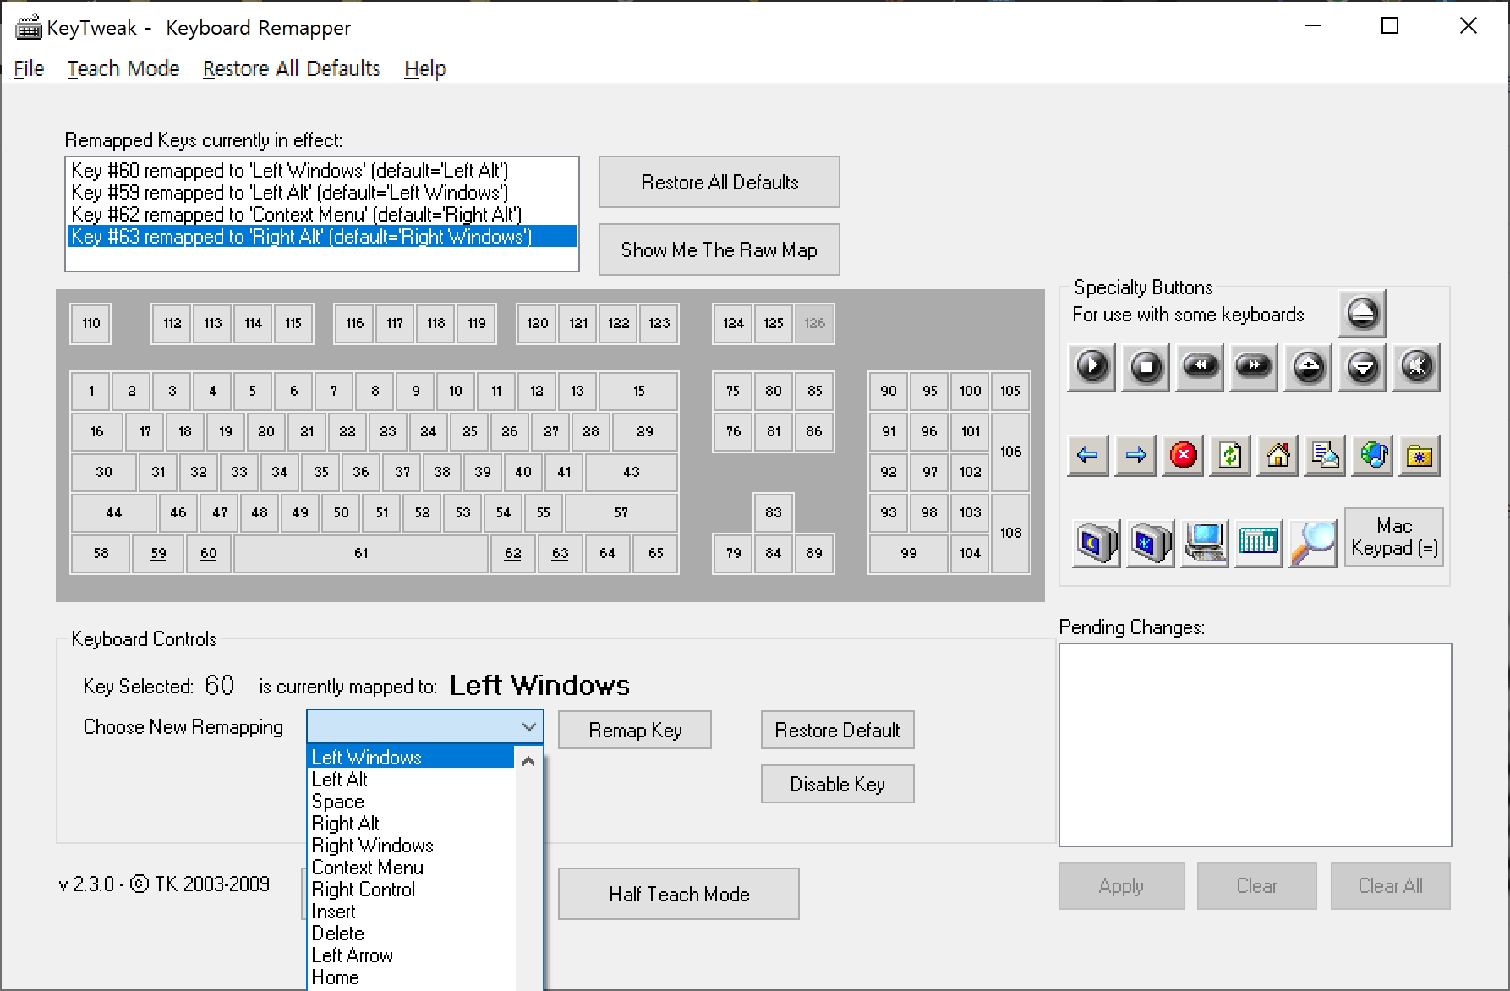Click the Half Teach Mode button
This screenshot has height=991, width=1510.
[679, 894]
